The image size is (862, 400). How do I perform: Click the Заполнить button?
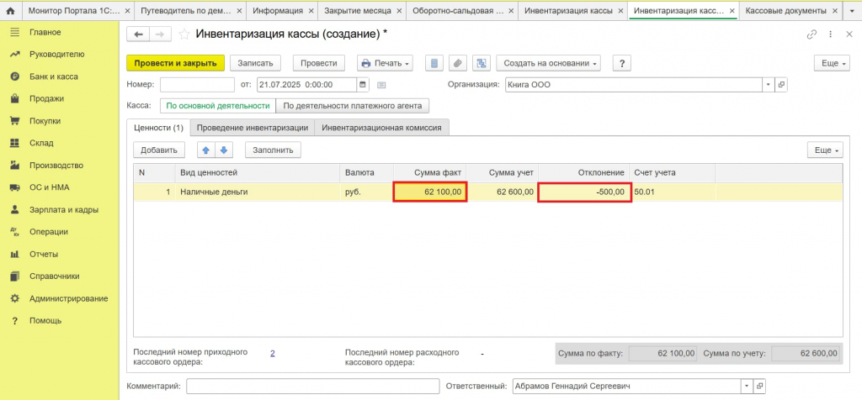click(x=274, y=150)
